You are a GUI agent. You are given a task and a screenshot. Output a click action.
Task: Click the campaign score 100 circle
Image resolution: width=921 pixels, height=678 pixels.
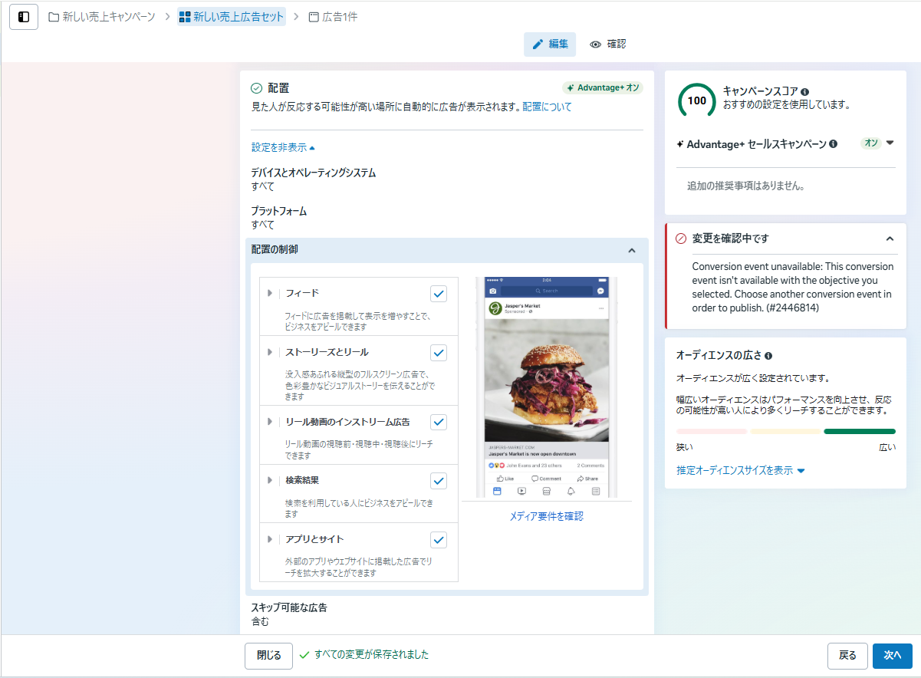point(696,100)
